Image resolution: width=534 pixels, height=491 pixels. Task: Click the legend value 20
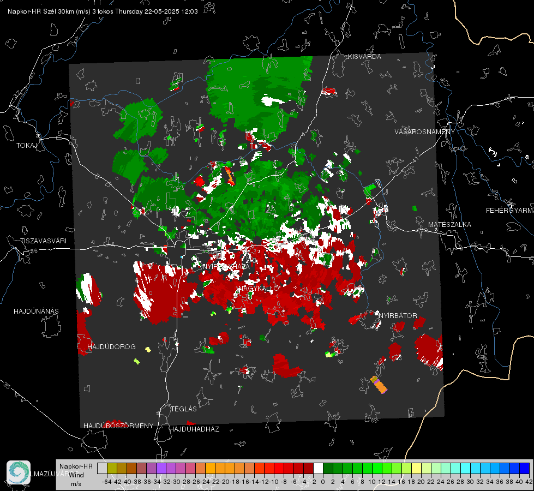[x=421, y=482]
